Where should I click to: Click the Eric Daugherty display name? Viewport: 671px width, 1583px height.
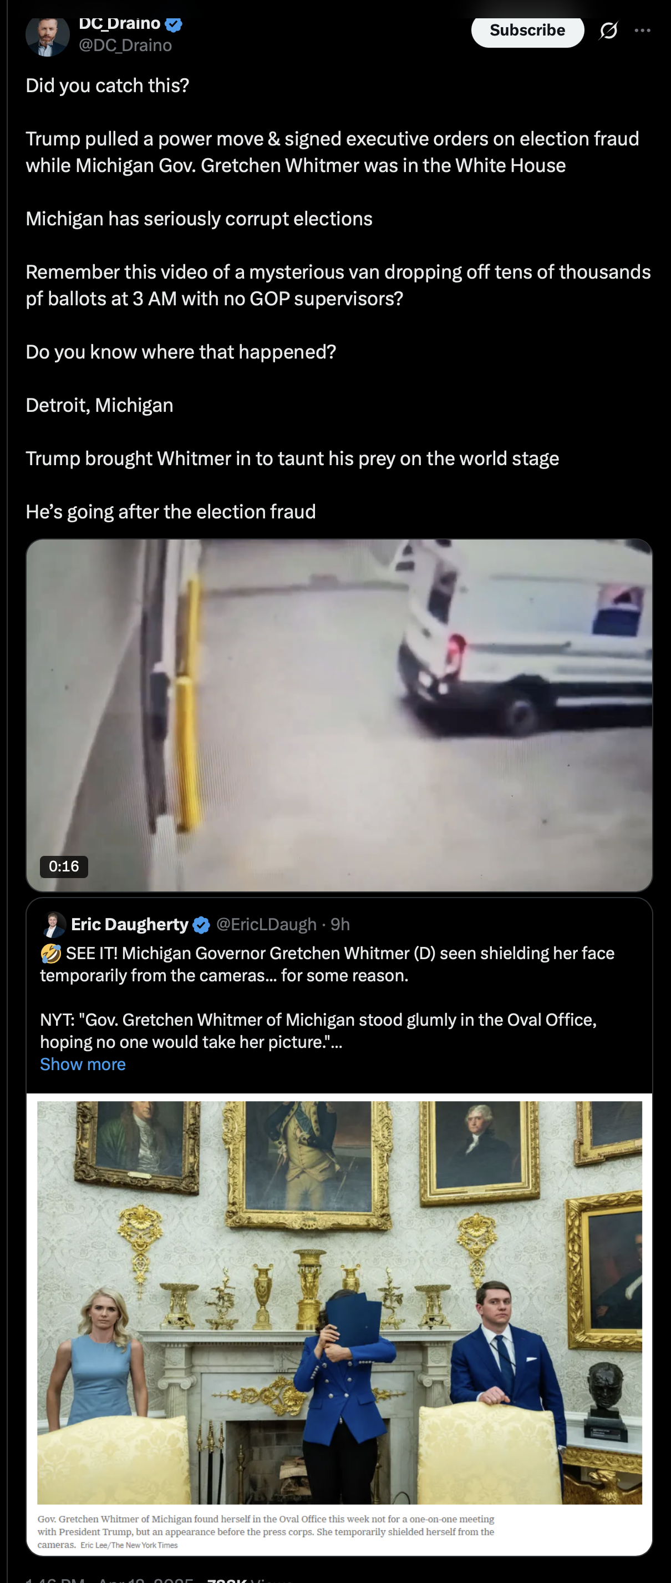130,924
